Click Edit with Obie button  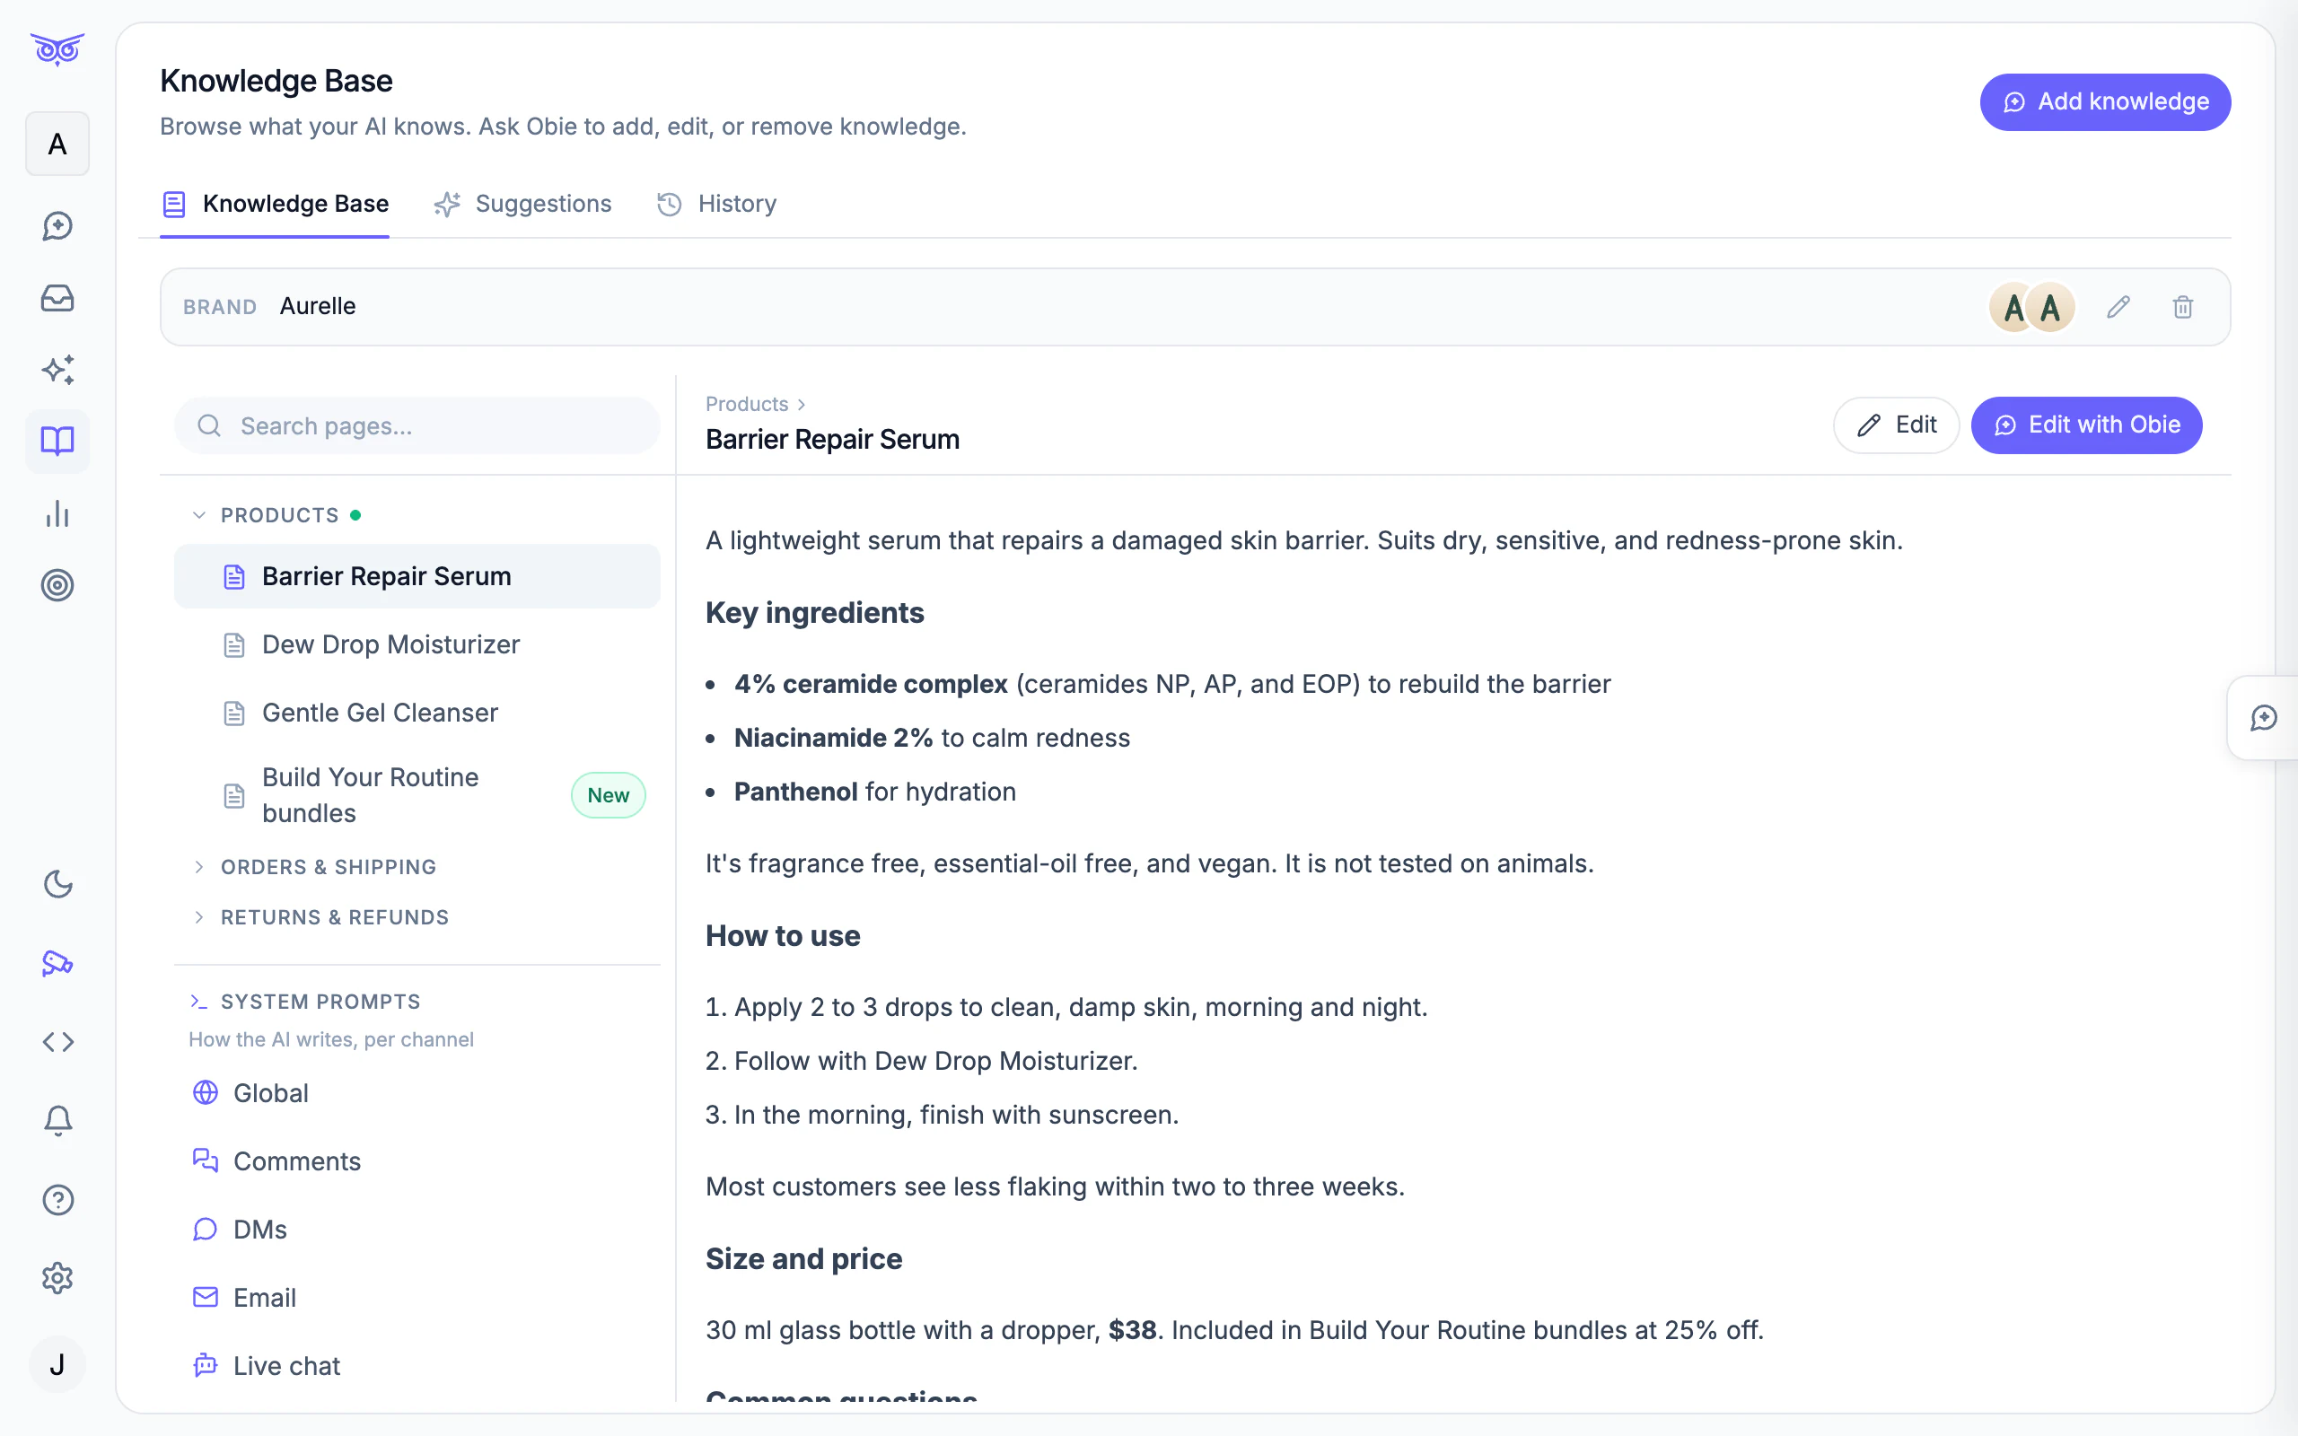(x=2086, y=425)
